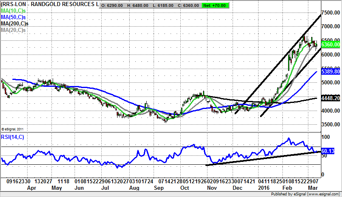Viewport: 342px width, 197px height.
Task: Click the Oct month label on time axis
Action: (185, 188)
